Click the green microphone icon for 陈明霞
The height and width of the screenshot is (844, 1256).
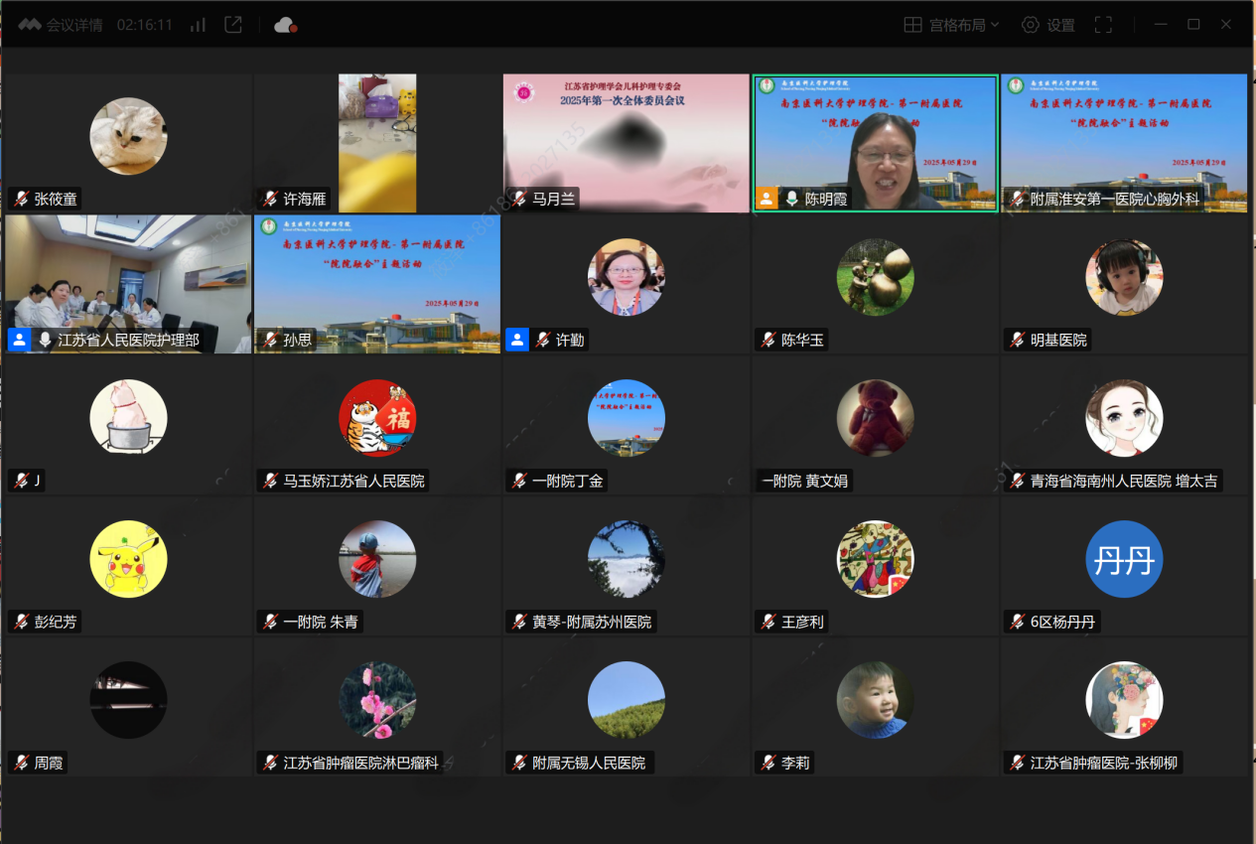791,199
